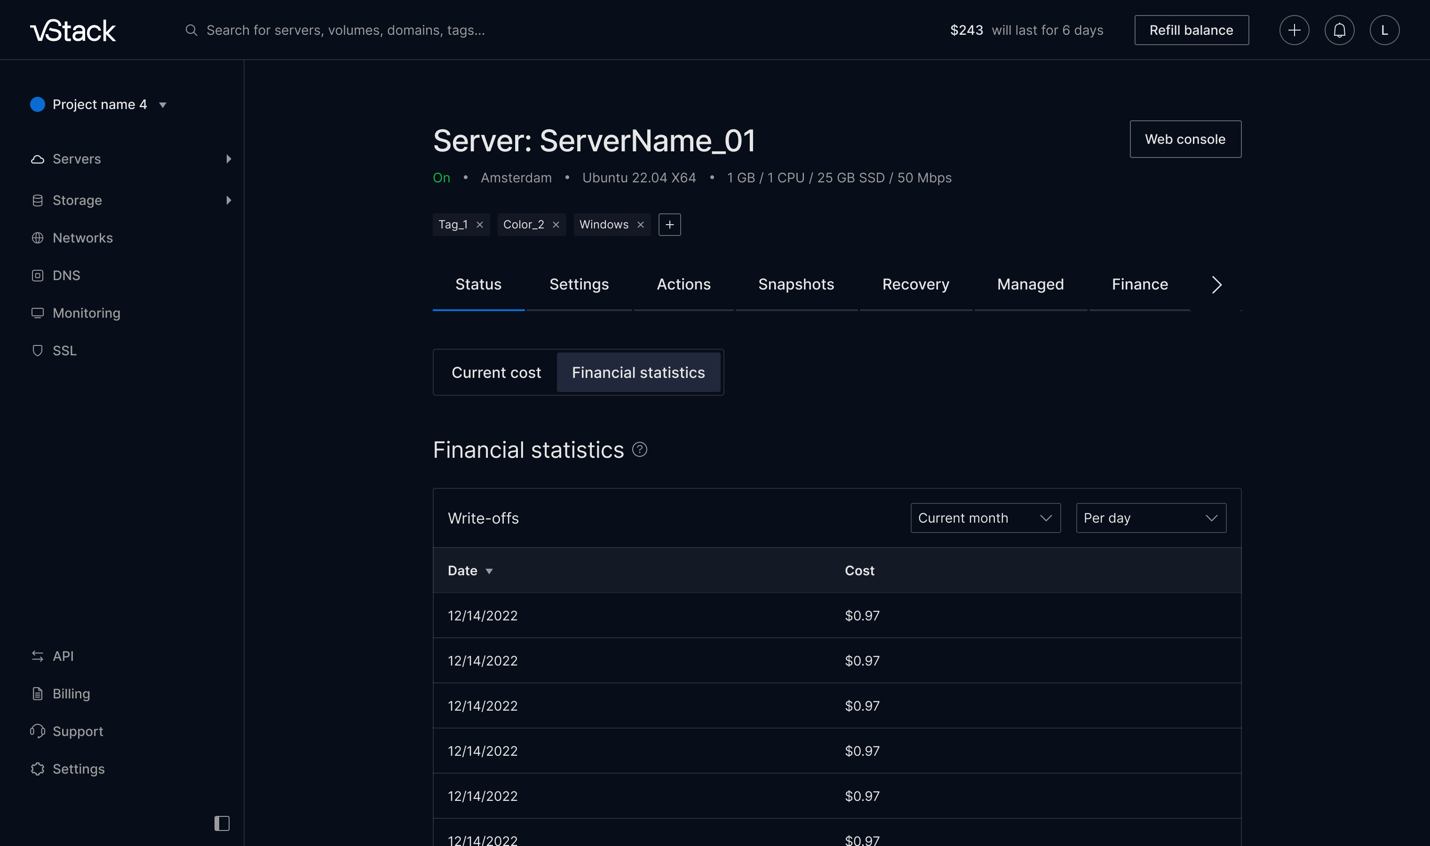This screenshot has width=1430, height=846.
Task: Click the Settings gear icon in sidebar
Action: coord(38,769)
